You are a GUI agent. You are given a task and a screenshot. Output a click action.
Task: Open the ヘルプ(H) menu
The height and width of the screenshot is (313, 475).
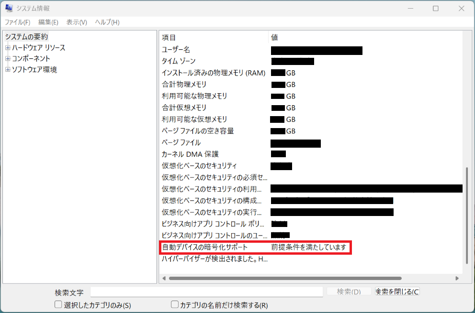coord(107,22)
